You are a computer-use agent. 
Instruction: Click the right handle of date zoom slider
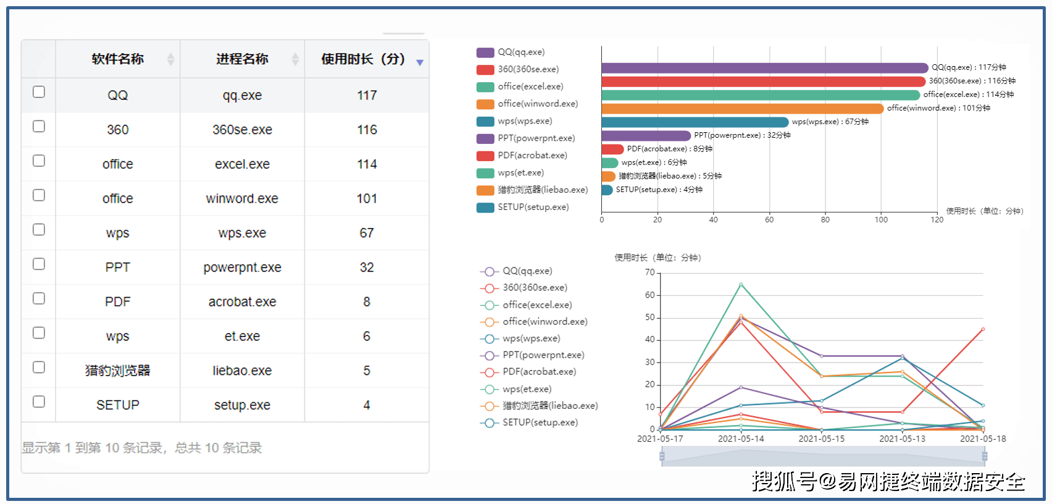pyautogui.click(x=984, y=456)
